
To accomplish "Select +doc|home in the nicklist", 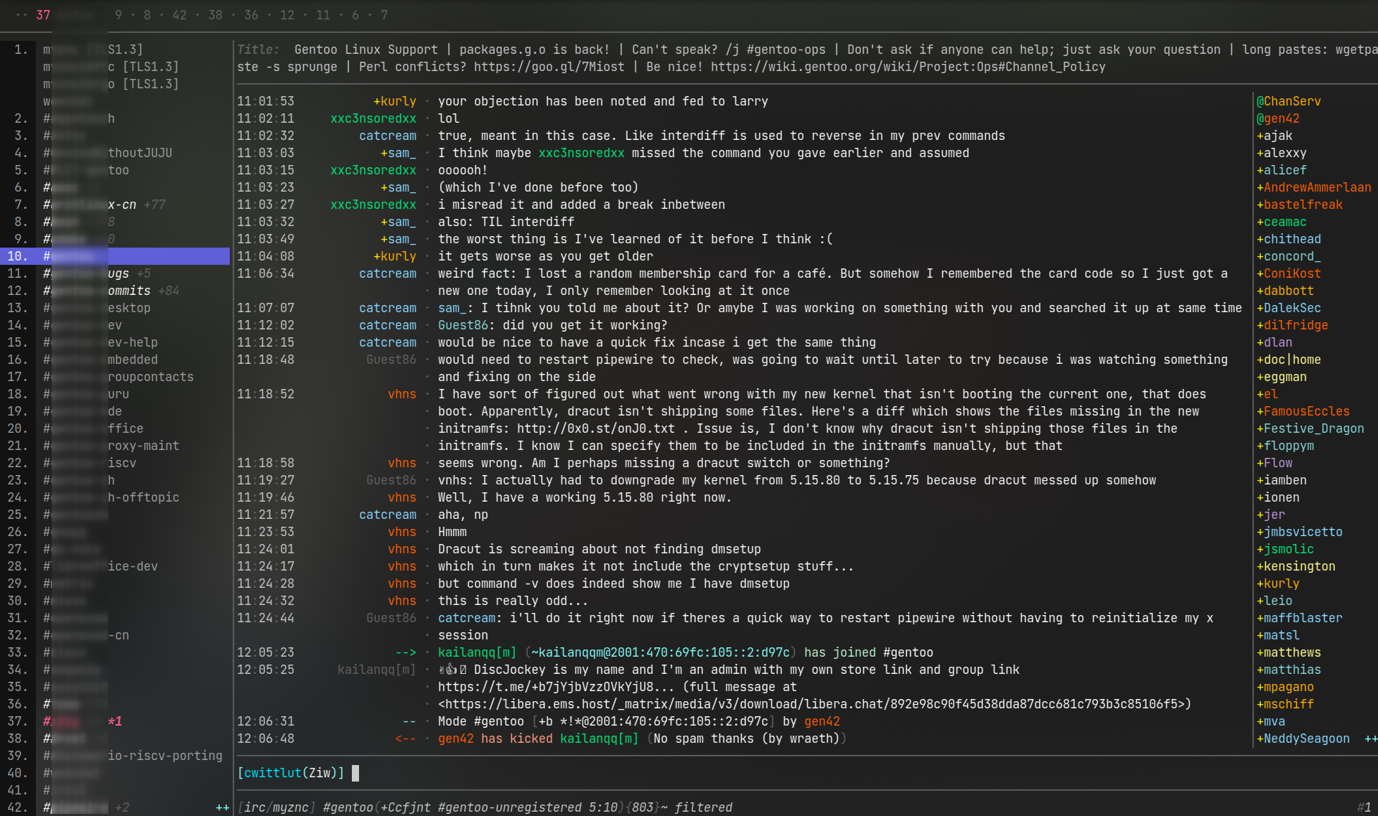I will tap(1289, 360).
